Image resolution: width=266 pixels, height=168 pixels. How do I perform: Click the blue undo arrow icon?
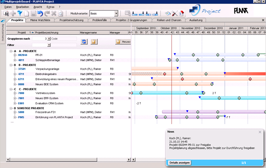coord(40,14)
